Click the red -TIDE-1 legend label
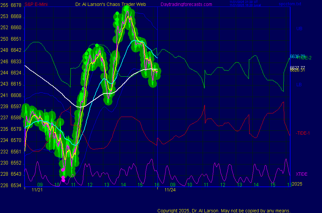 click(303, 133)
